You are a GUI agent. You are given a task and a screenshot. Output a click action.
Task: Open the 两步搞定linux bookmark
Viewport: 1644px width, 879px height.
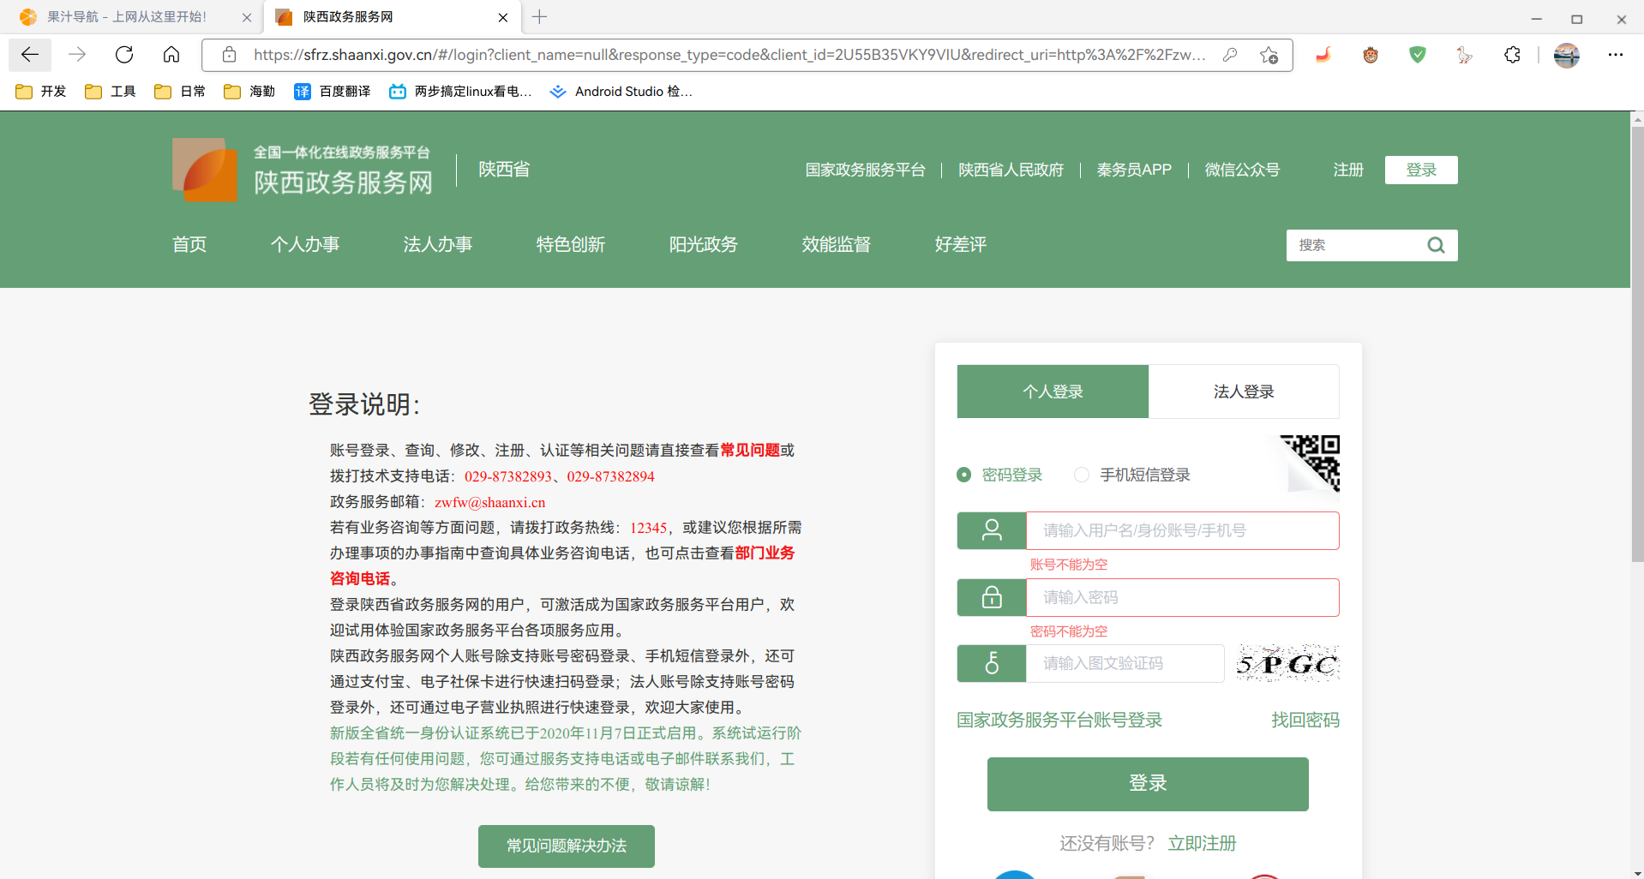pos(460,91)
